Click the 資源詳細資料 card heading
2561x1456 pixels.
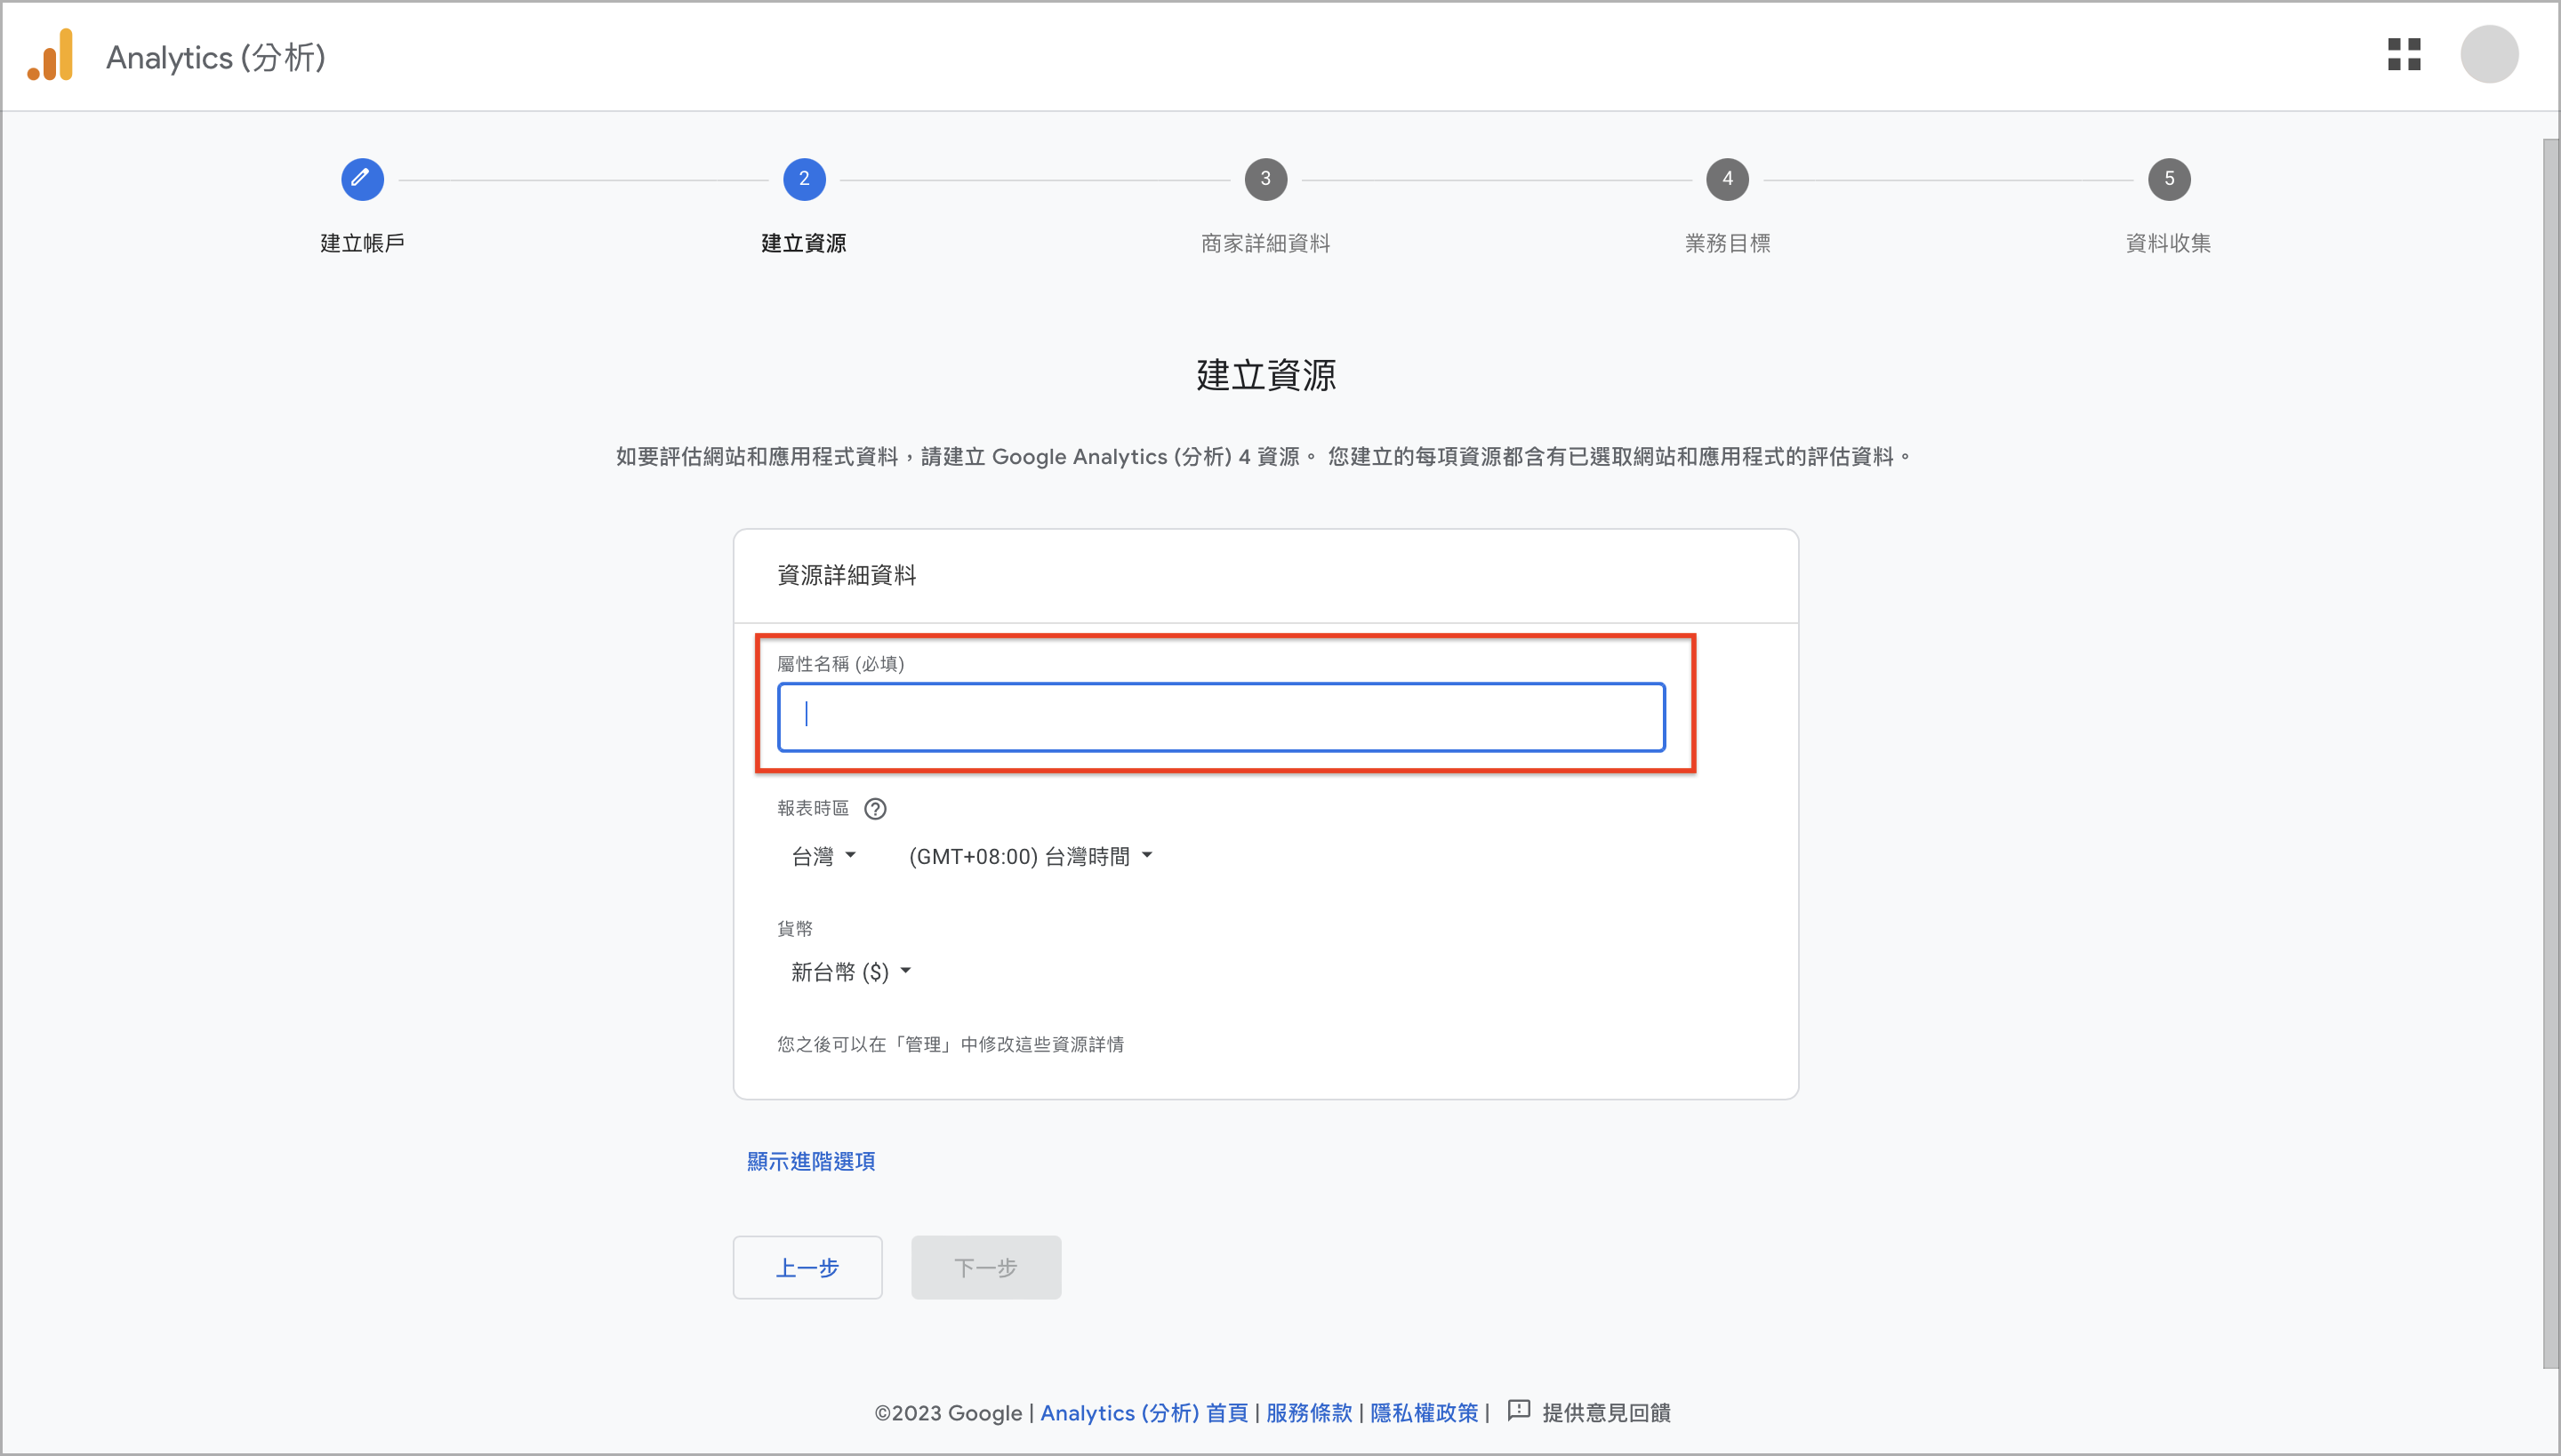coord(847,575)
